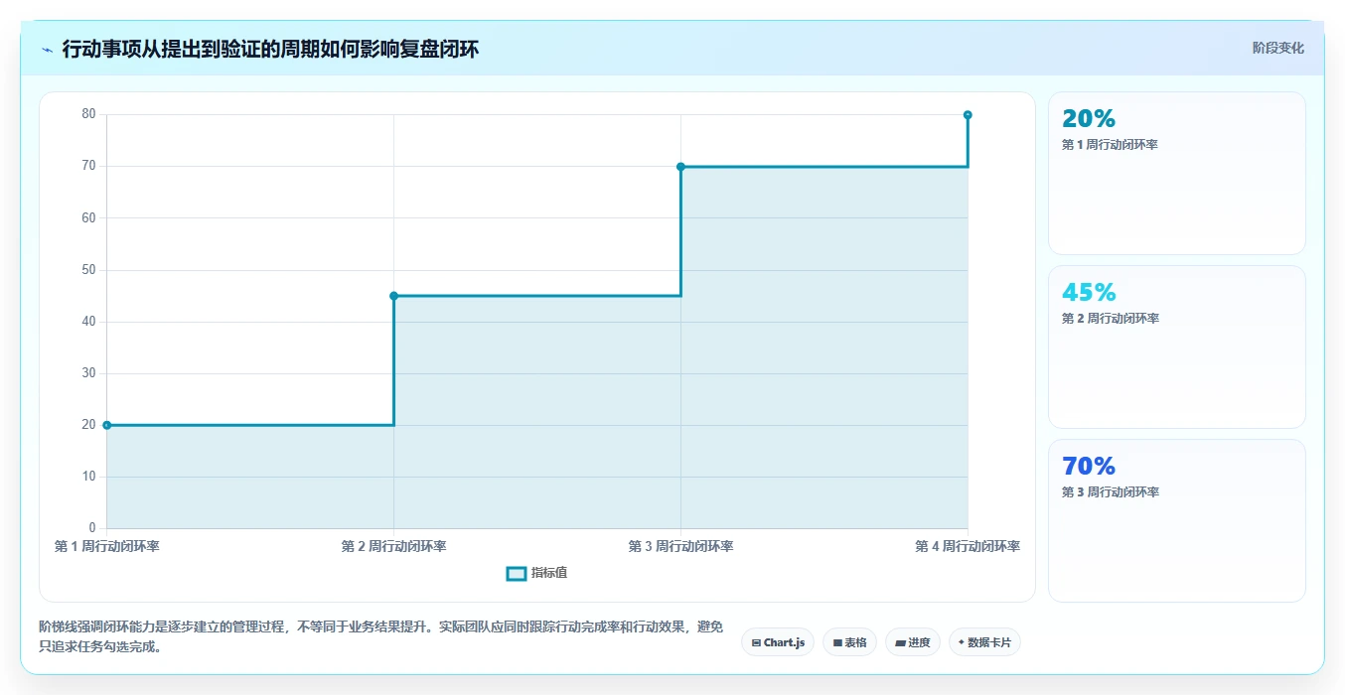
Task: Click the 数据卡片 tag chip
Action: click(984, 642)
